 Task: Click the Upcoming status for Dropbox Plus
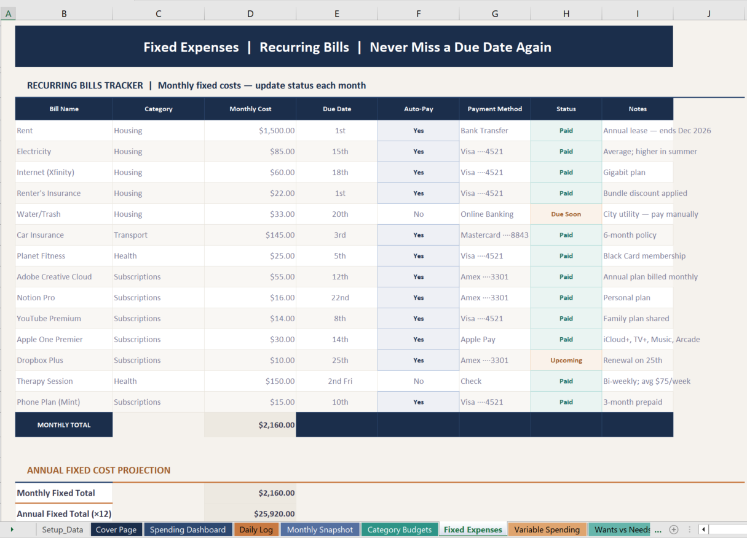(566, 361)
